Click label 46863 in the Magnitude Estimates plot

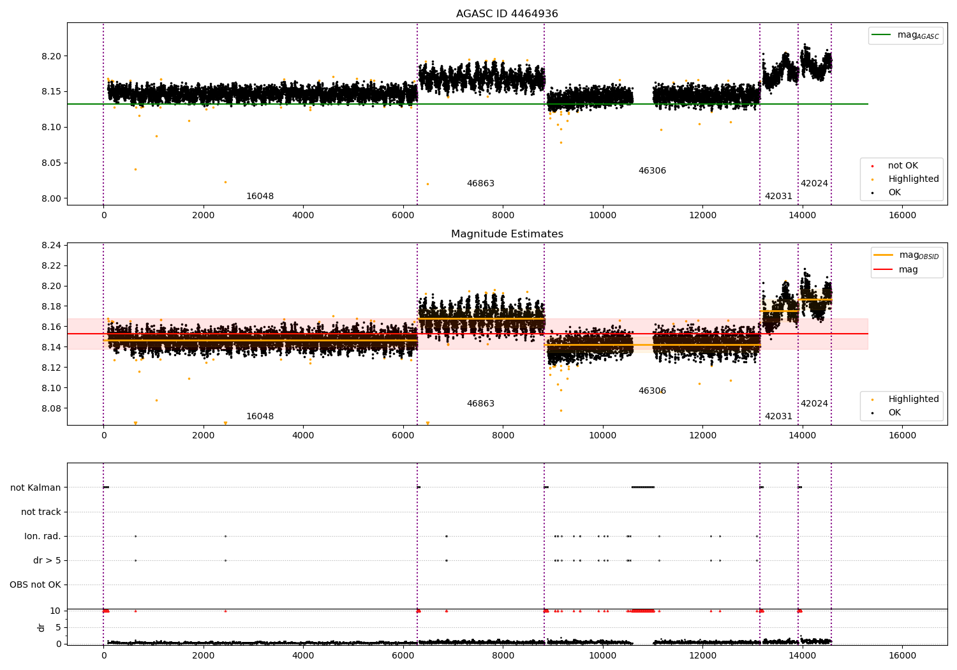click(x=480, y=404)
